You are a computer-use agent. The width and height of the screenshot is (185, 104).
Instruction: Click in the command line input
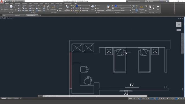point(95,96)
